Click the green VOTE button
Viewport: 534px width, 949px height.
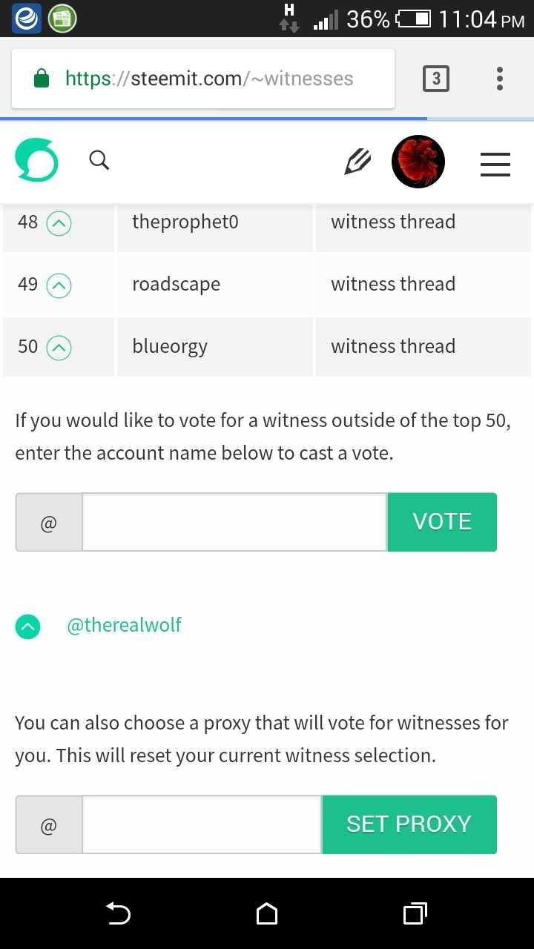(442, 522)
